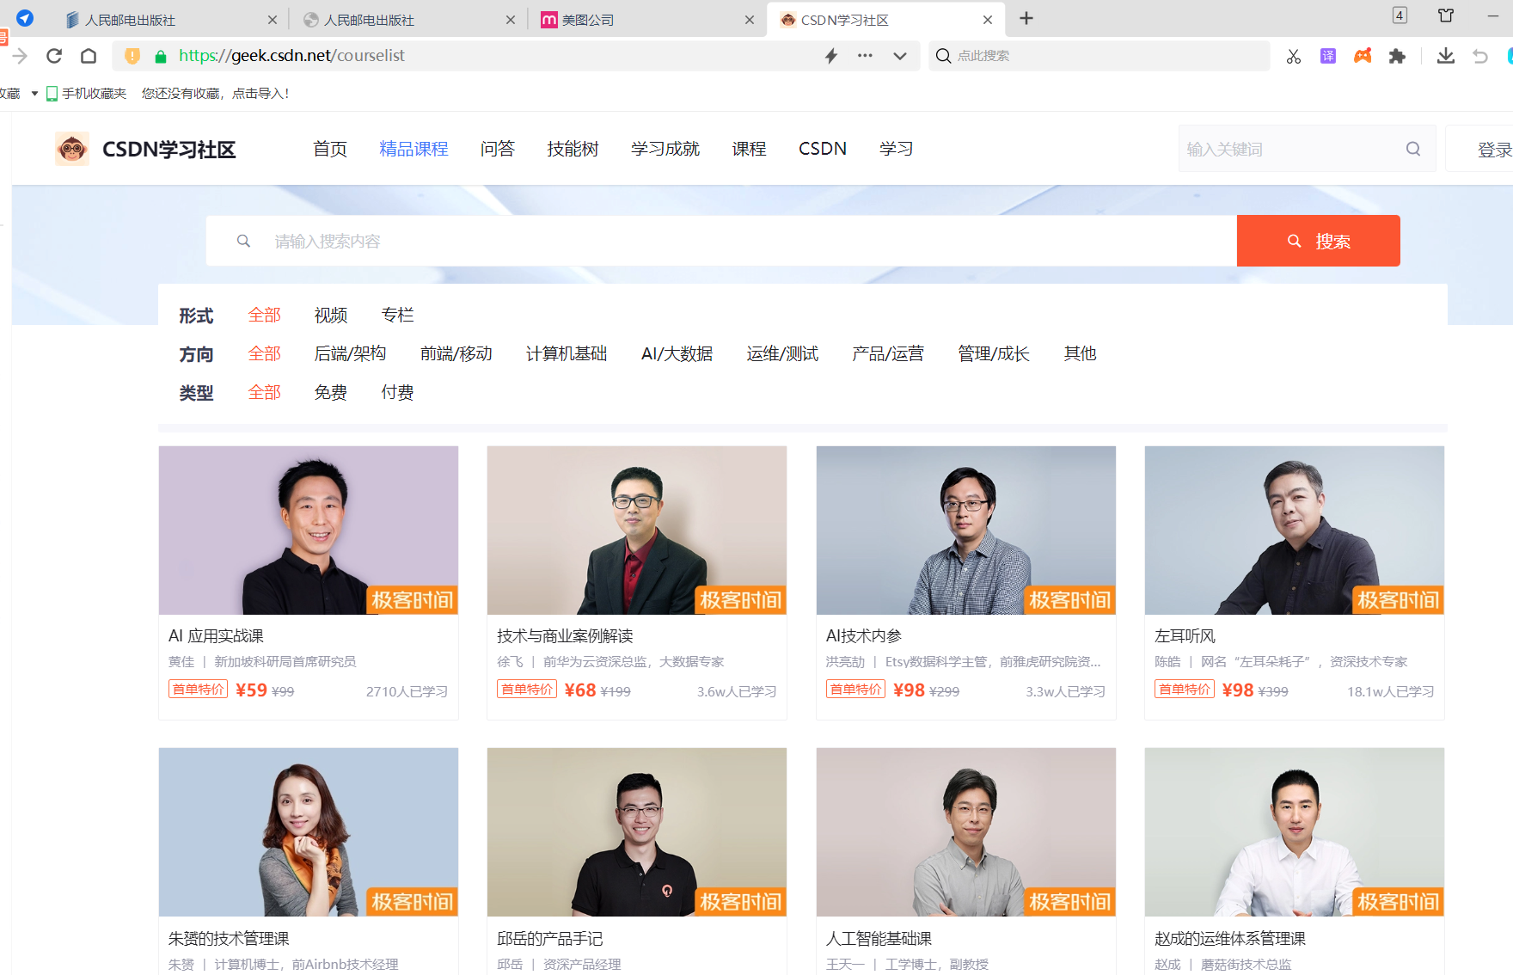Filter 方向 by 产品/运营
The height and width of the screenshot is (975, 1513).
tap(888, 353)
